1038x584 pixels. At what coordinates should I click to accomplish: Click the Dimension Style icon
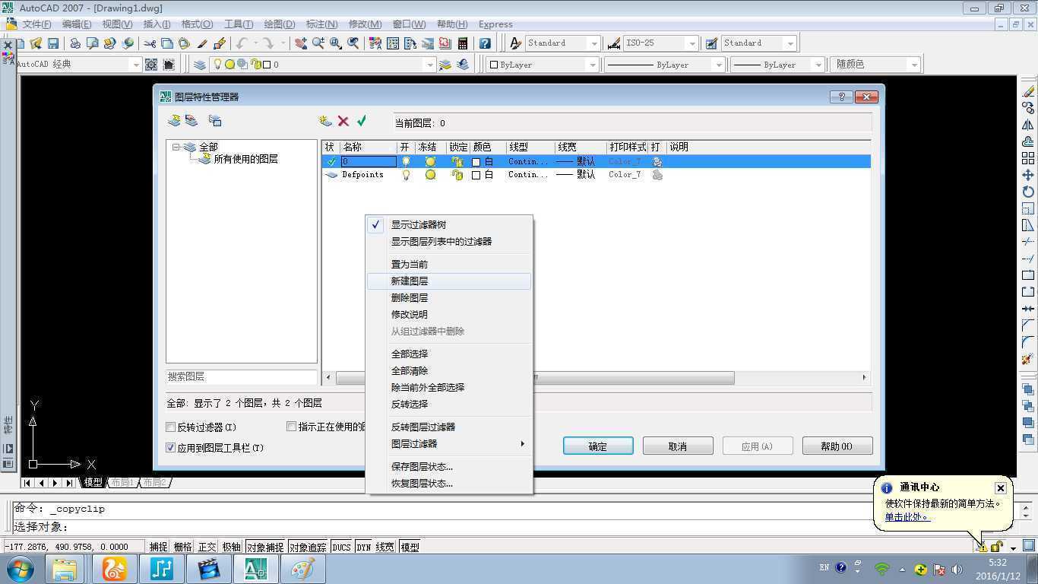coord(614,43)
